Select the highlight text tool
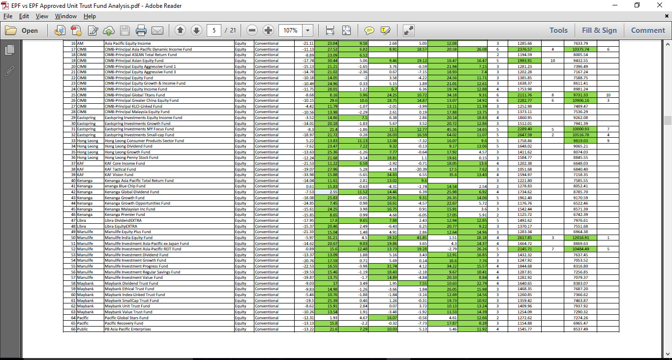This screenshot has height=360, width=672. (385, 30)
